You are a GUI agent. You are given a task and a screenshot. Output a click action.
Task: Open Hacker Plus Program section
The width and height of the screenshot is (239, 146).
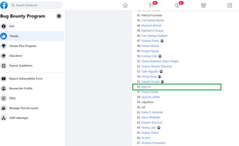click(32, 46)
